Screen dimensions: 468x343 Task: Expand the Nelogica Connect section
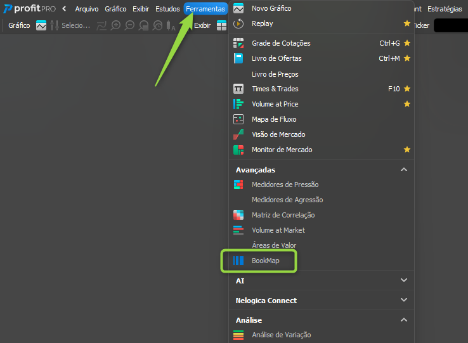403,300
